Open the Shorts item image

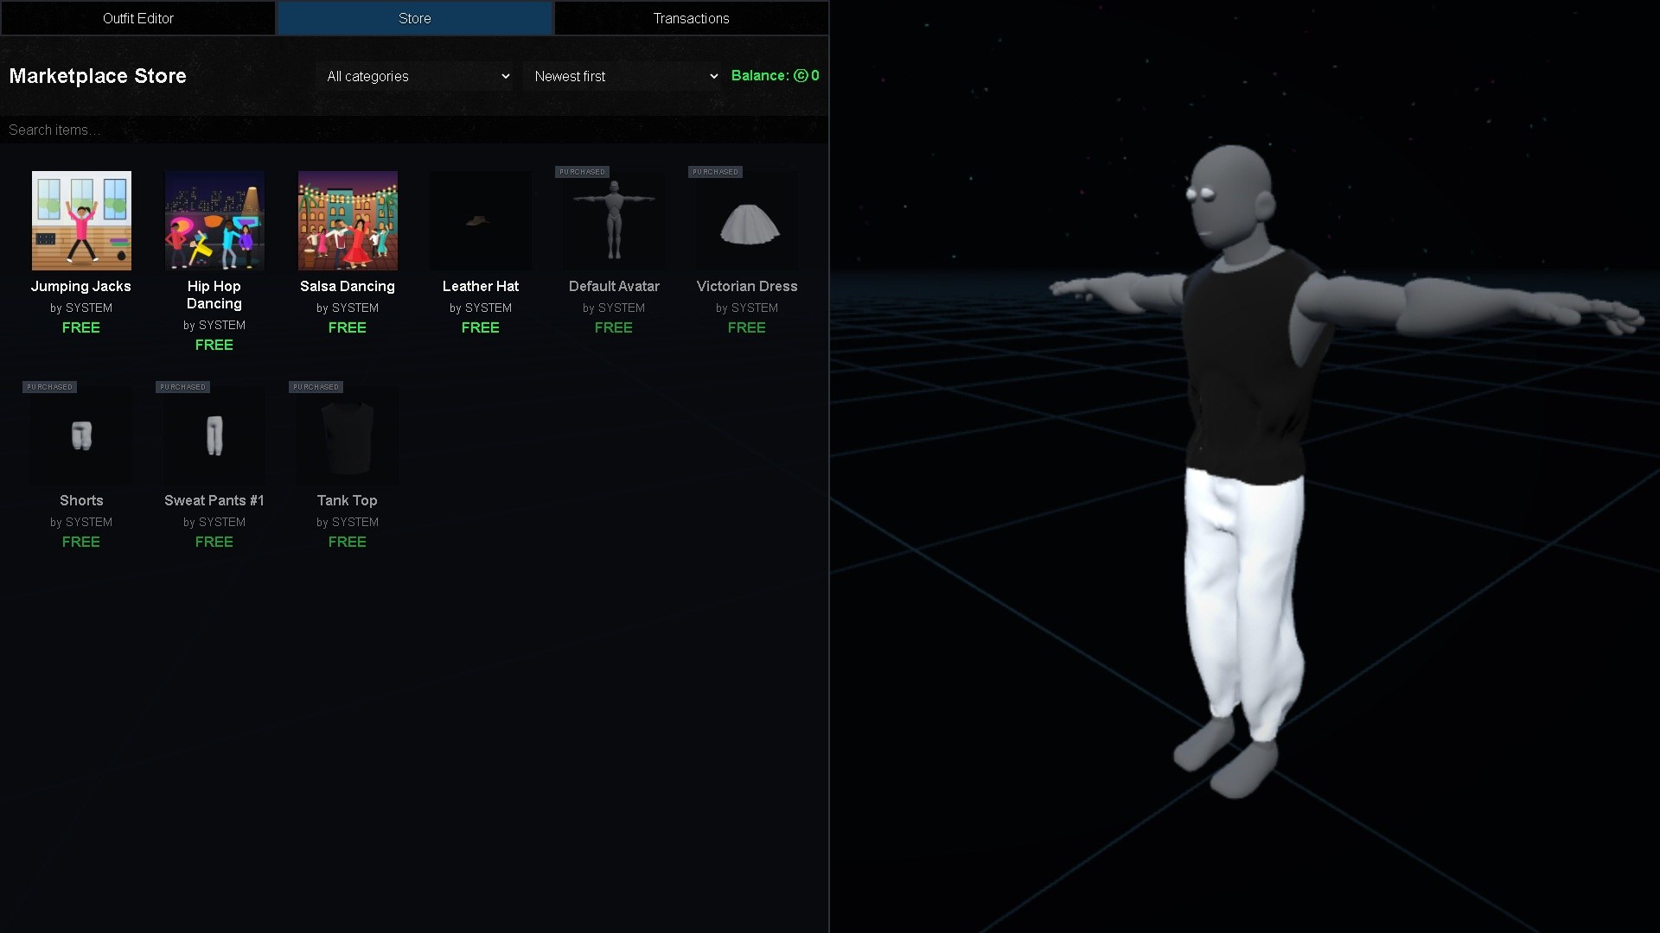click(x=81, y=435)
